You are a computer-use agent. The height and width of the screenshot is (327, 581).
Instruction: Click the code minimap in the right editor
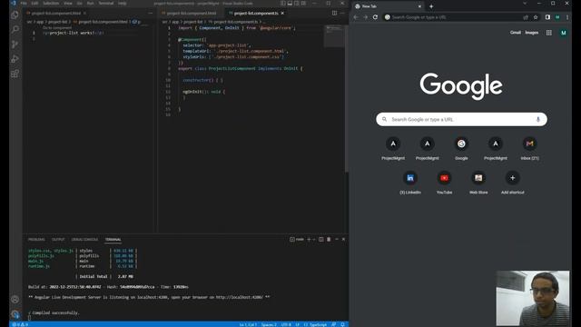pos(334,36)
